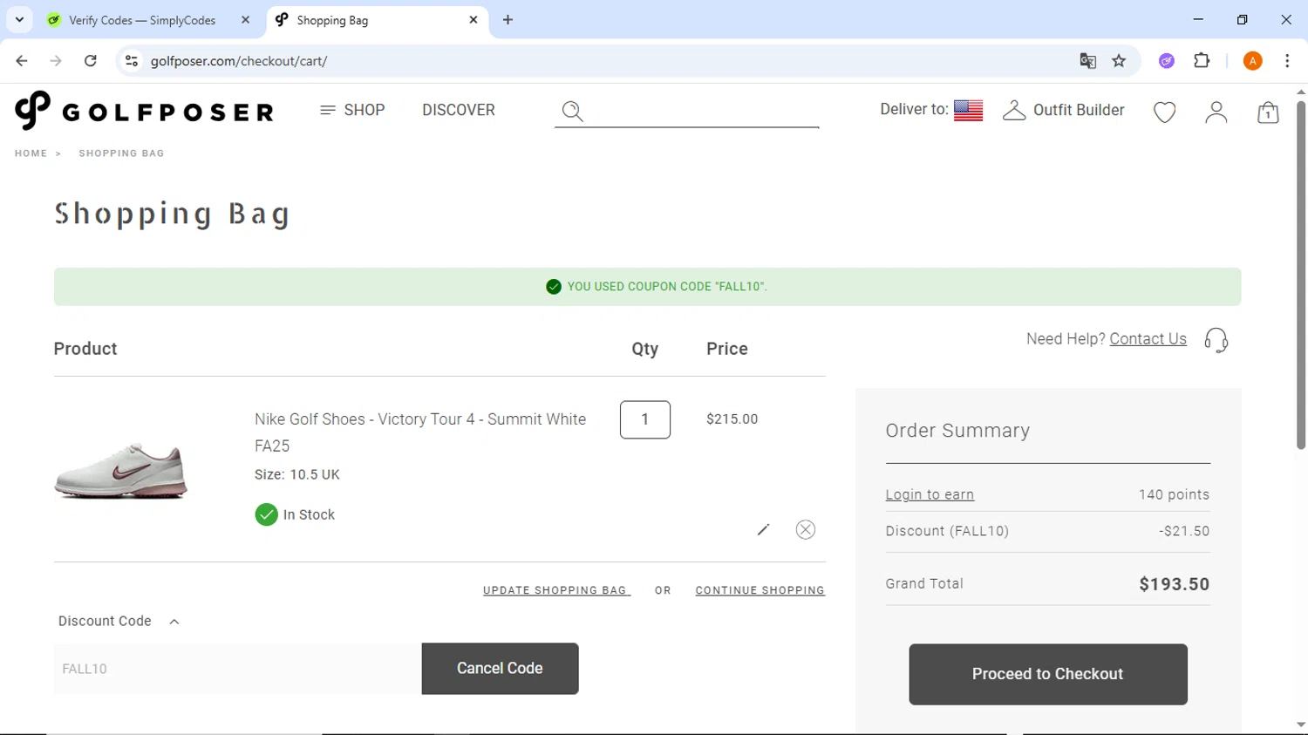Image resolution: width=1308 pixels, height=735 pixels.
Task: Open the Extensions puzzle icon
Action: point(1202,61)
